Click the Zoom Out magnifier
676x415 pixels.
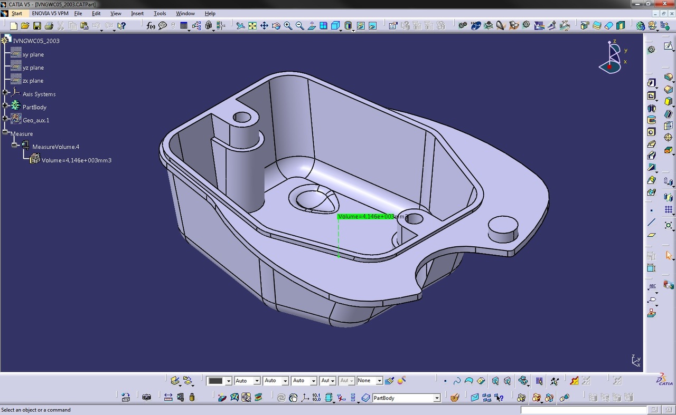(300, 25)
